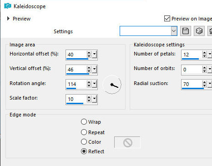Open the Rotation angle slider dropdown arrow

(94, 84)
